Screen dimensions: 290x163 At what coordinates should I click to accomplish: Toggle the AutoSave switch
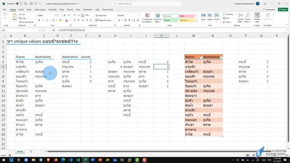19,4
